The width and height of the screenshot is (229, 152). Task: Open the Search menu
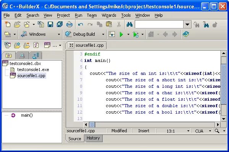(x=33, y=15)
